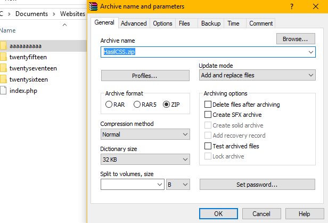
Task: Switch to the Backup tab
Action: click(x=211, y=23)
